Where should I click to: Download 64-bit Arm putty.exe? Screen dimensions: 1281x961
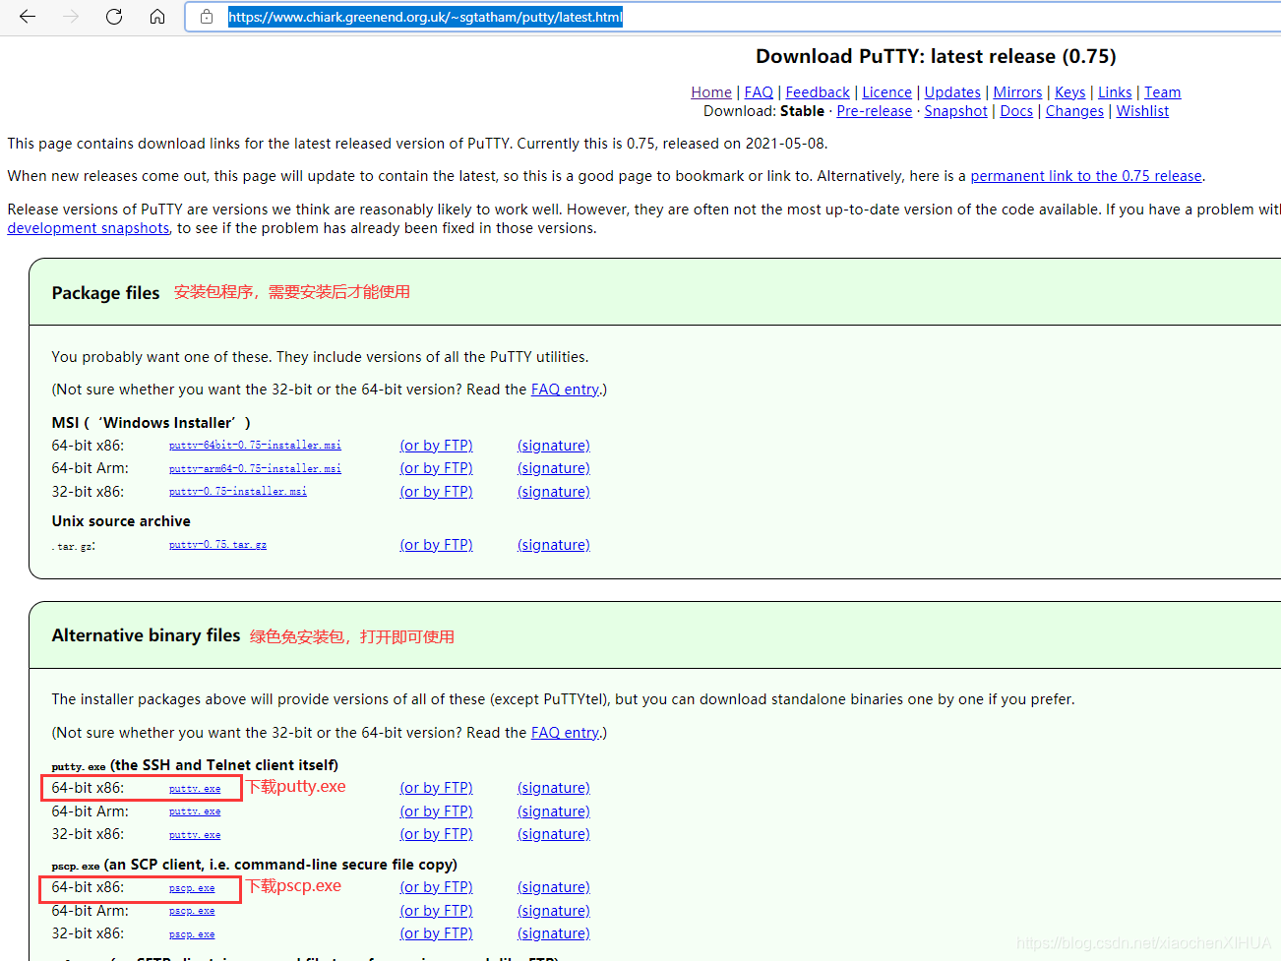pos(195,812)
